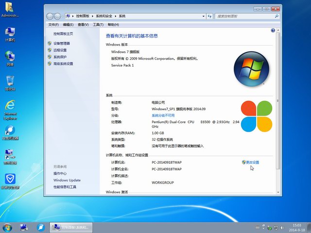Open the blue shield security app icon

(x=10, y=181)
